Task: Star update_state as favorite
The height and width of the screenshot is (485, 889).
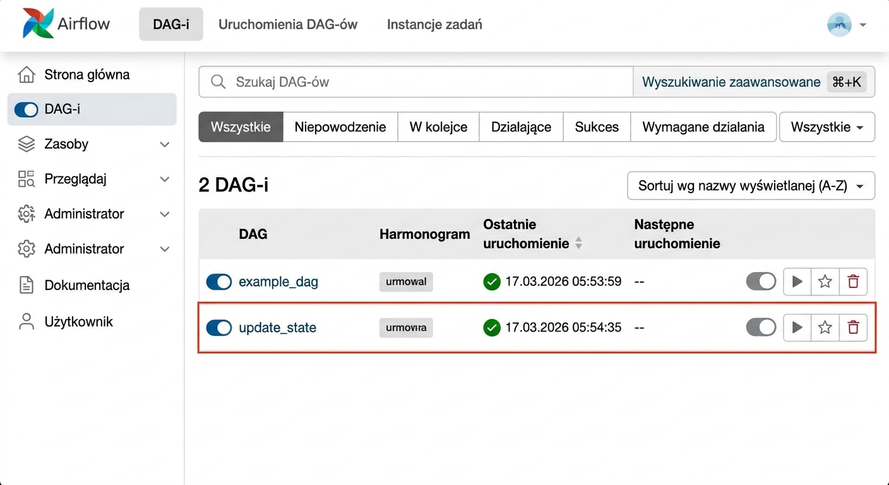Action: [x=825, y=327]
